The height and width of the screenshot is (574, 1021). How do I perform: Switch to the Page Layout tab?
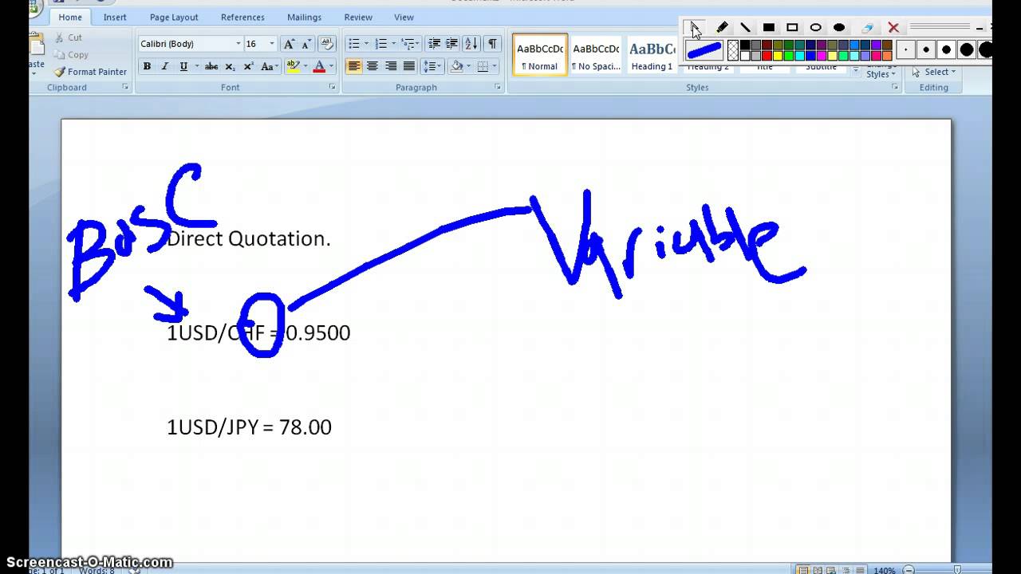174,17
